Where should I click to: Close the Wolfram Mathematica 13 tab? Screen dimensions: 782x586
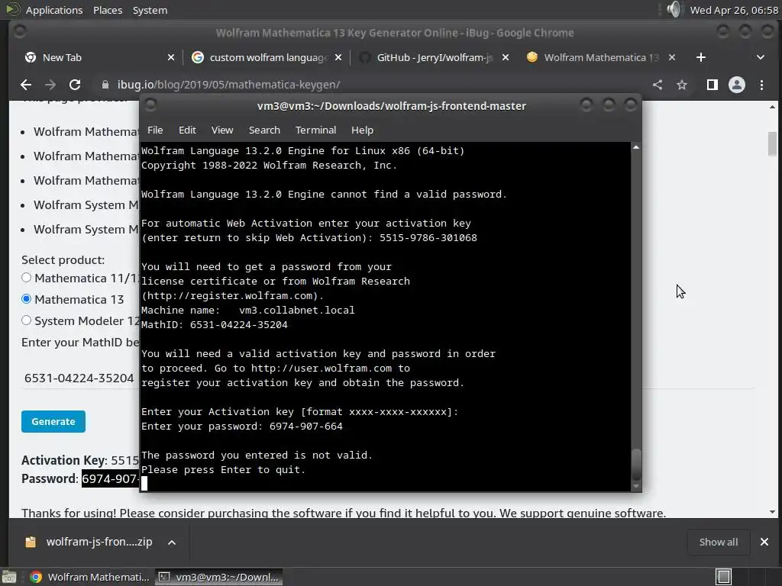(672, 57)
